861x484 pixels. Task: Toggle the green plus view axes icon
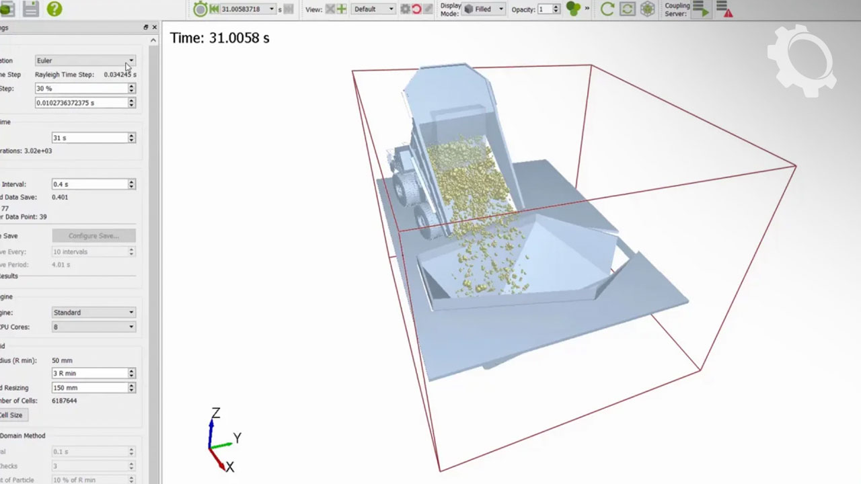tap(342, 9)
